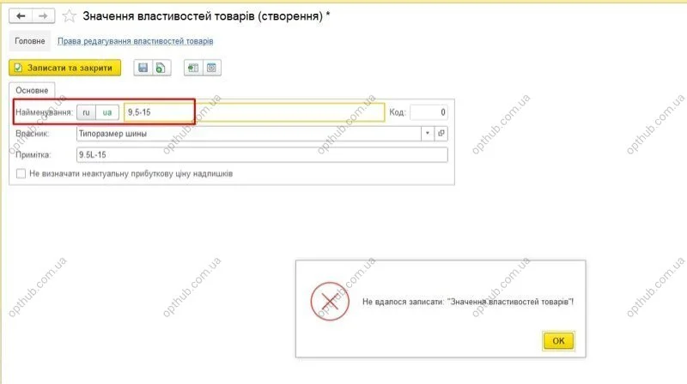Select the 'Головне' navigation tab
687x384 pixels.
tap(30, 41)
